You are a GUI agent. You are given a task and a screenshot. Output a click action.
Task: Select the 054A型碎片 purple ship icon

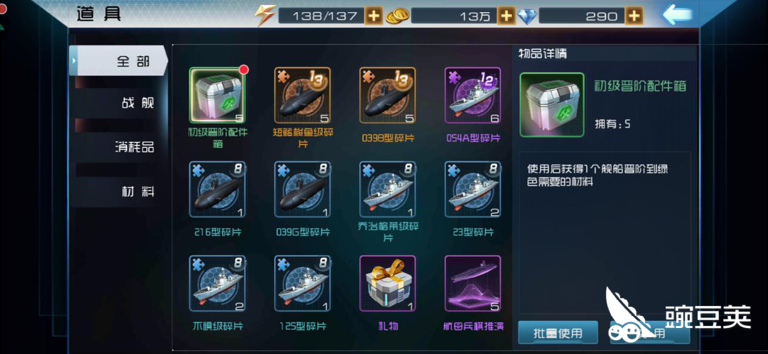click(x=473, y=96)
